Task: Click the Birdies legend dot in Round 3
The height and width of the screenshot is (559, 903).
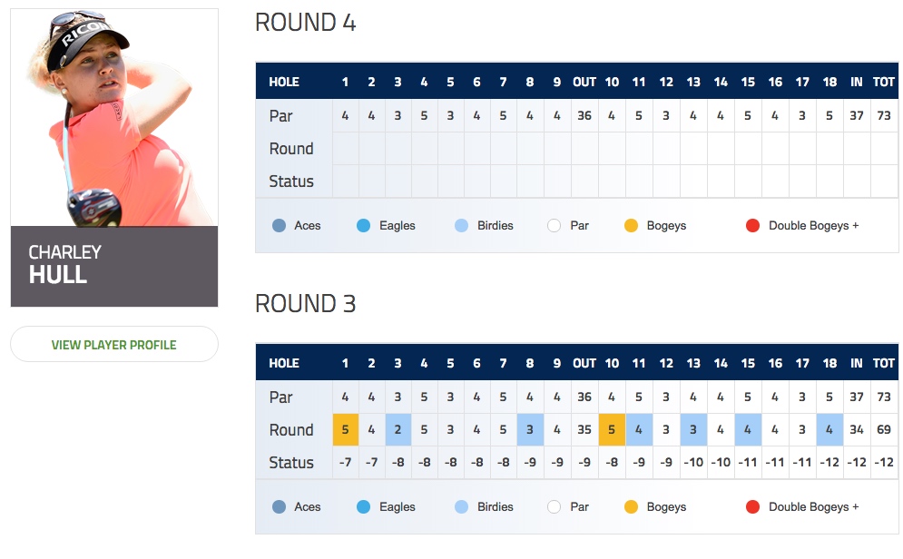Action: click(461, 507)
